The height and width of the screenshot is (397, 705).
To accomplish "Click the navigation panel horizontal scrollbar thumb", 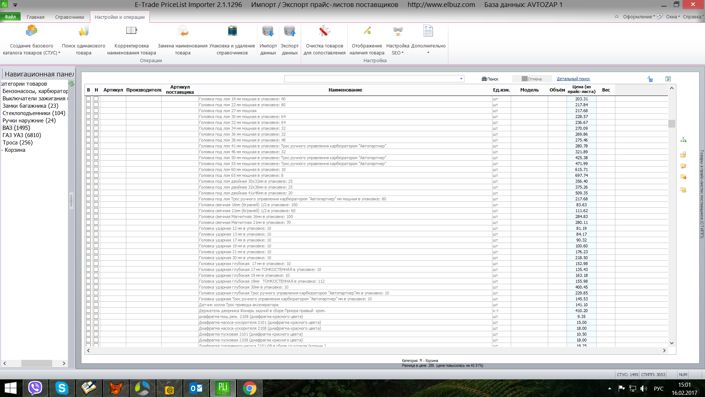I will tap(36, 363).
